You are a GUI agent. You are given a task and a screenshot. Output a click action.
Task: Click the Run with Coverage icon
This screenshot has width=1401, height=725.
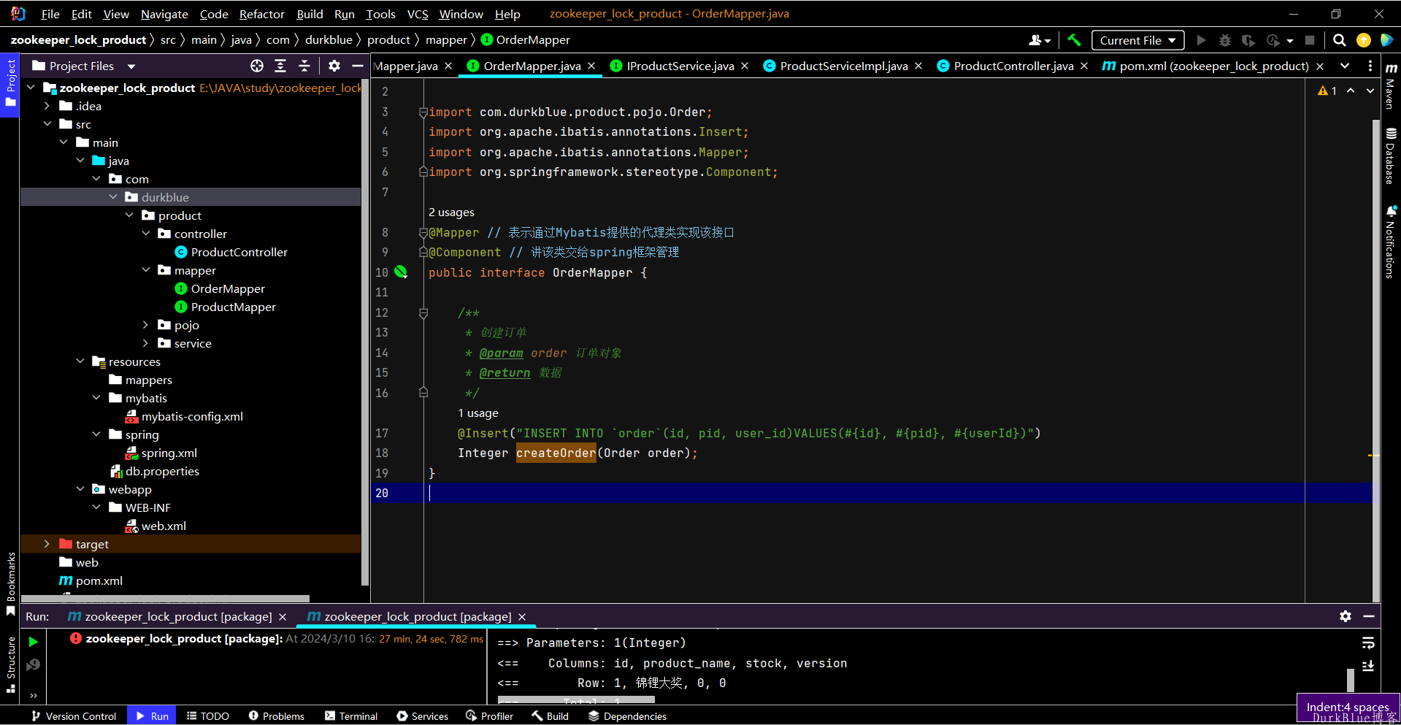tap(1248, 40)
